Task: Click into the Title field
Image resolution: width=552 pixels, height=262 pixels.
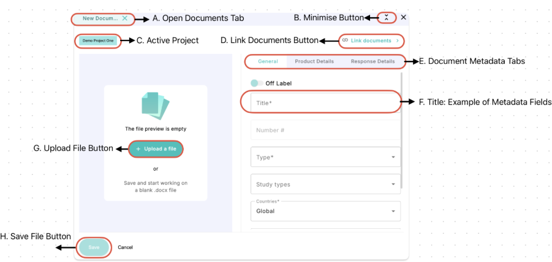Action: click(x=326, y=102)
